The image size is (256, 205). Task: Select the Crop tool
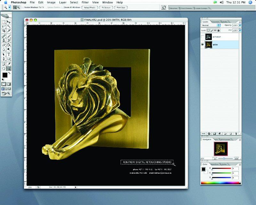pos(4,31)
